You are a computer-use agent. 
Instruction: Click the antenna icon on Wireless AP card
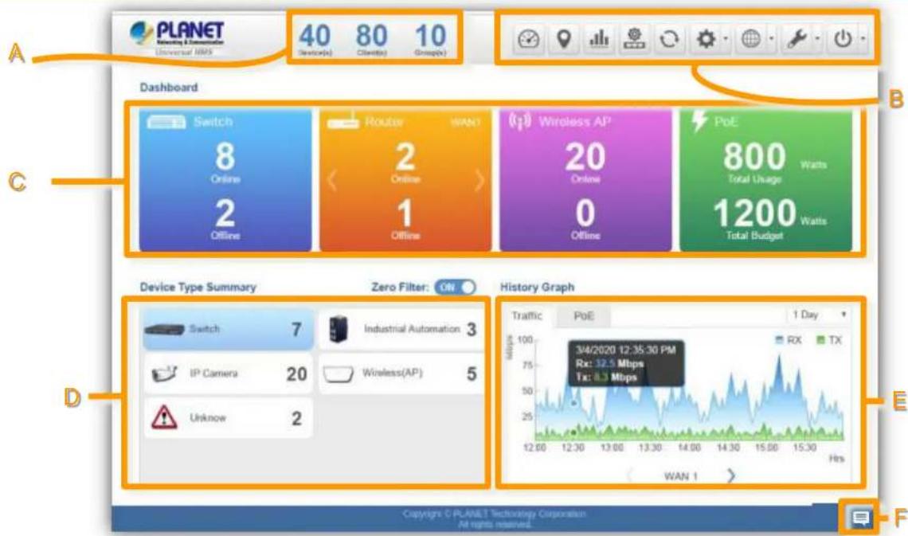click(520, 121)
